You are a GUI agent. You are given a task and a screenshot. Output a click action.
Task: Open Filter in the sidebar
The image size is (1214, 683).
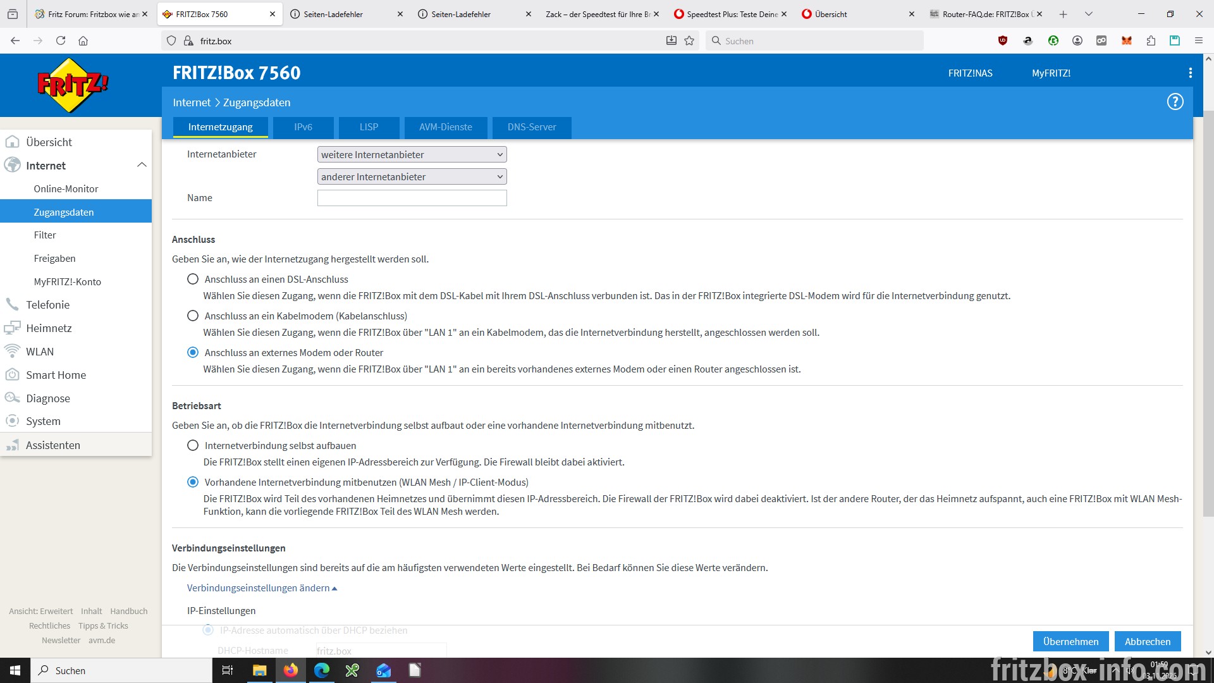45,235
